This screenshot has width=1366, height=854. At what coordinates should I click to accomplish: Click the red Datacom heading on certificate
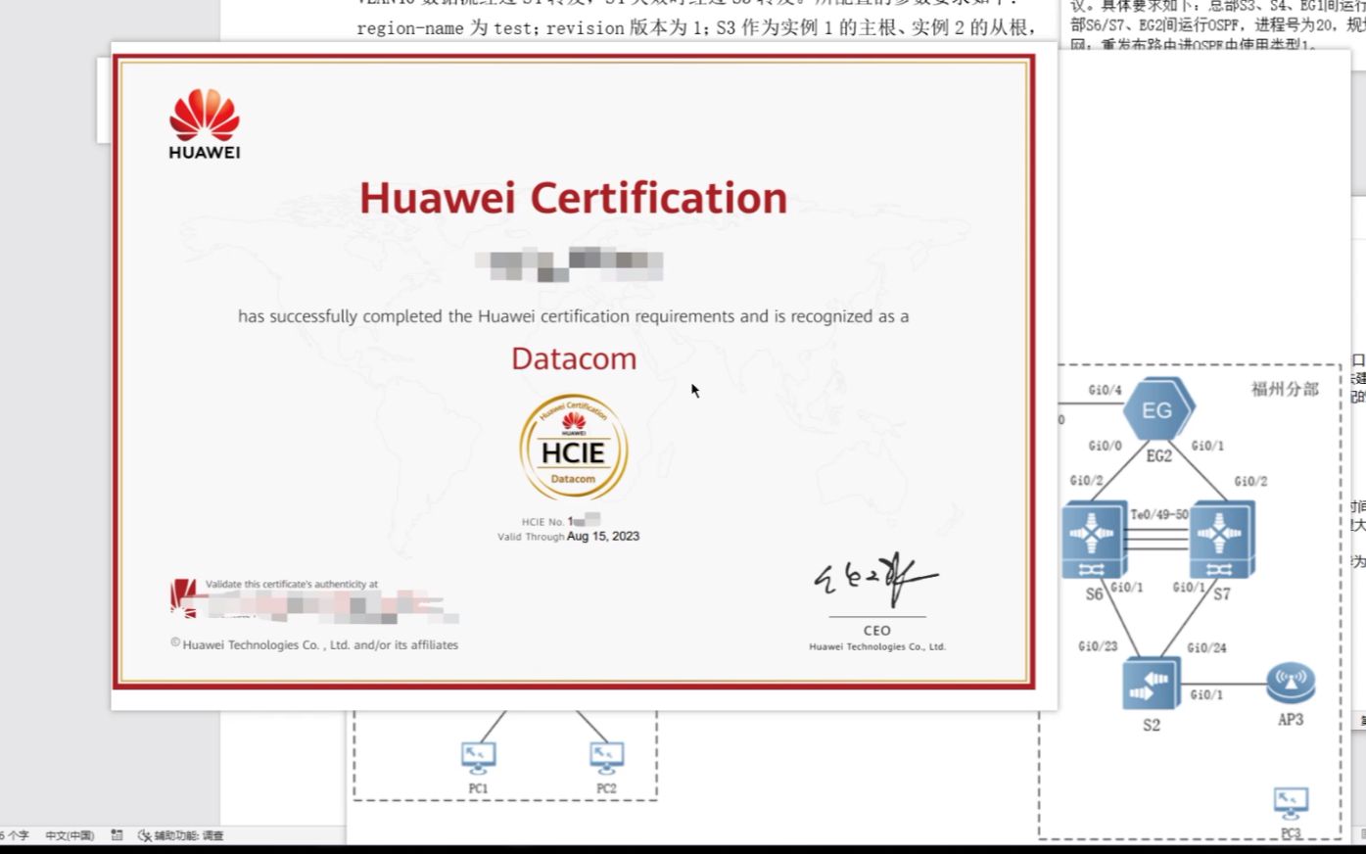[574, 358]
